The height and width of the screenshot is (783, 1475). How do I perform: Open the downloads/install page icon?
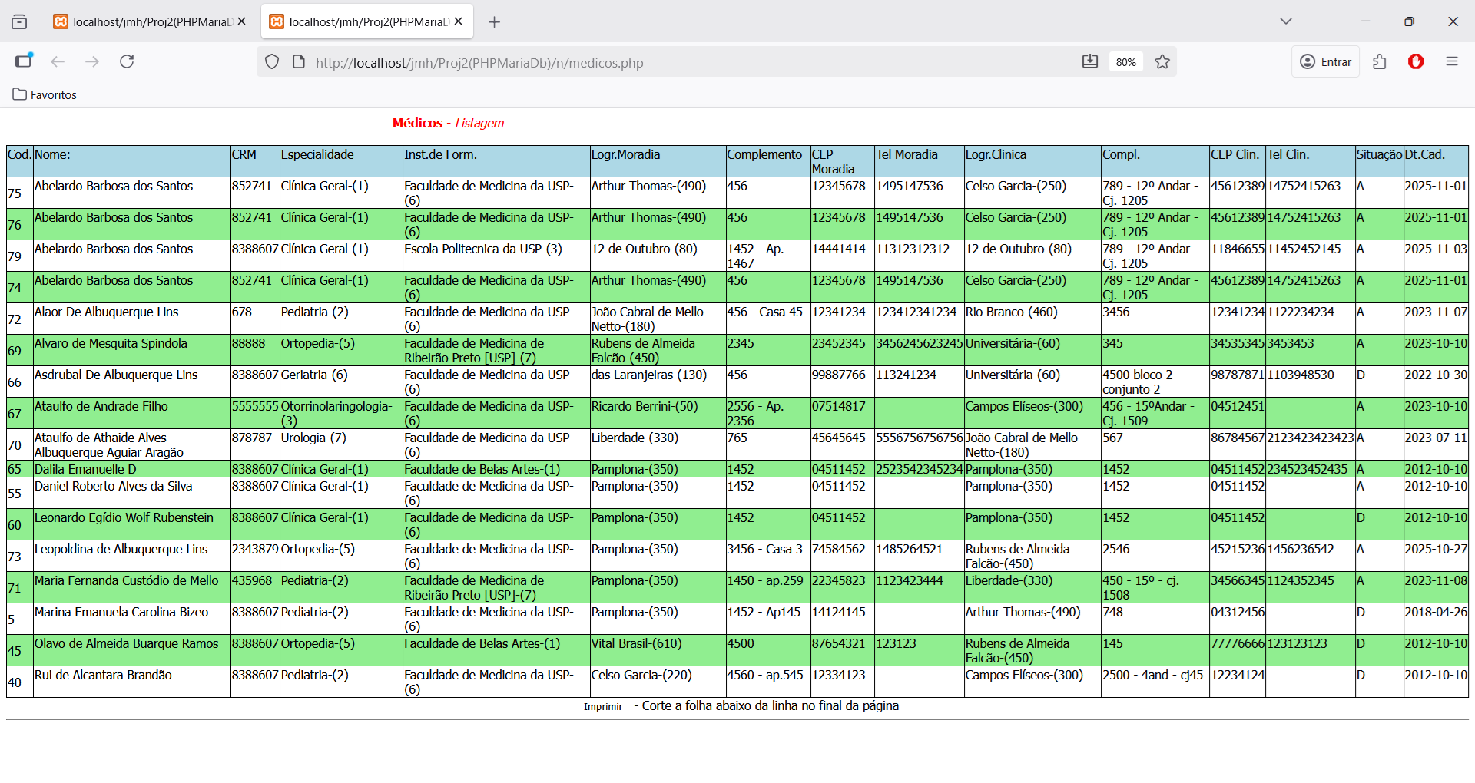(x=1090, y=61)
